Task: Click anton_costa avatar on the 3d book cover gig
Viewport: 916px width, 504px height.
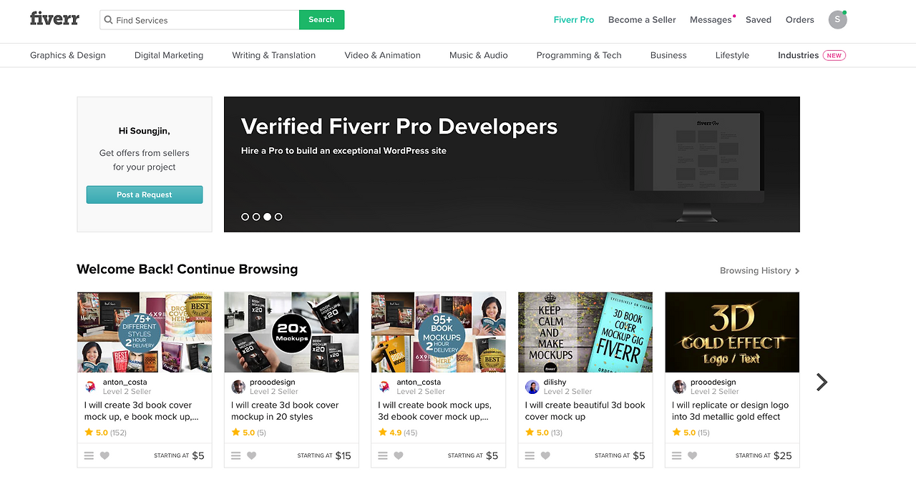Action: pyautogui.click(x=91, y=387)
